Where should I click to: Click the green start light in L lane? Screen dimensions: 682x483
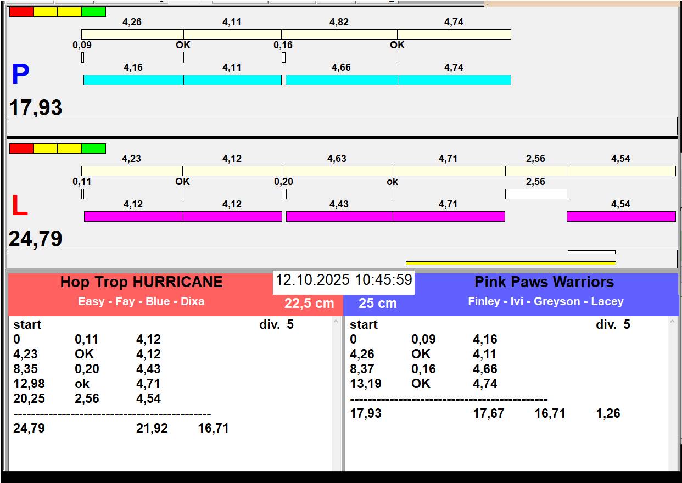click(x=93, y=149)
